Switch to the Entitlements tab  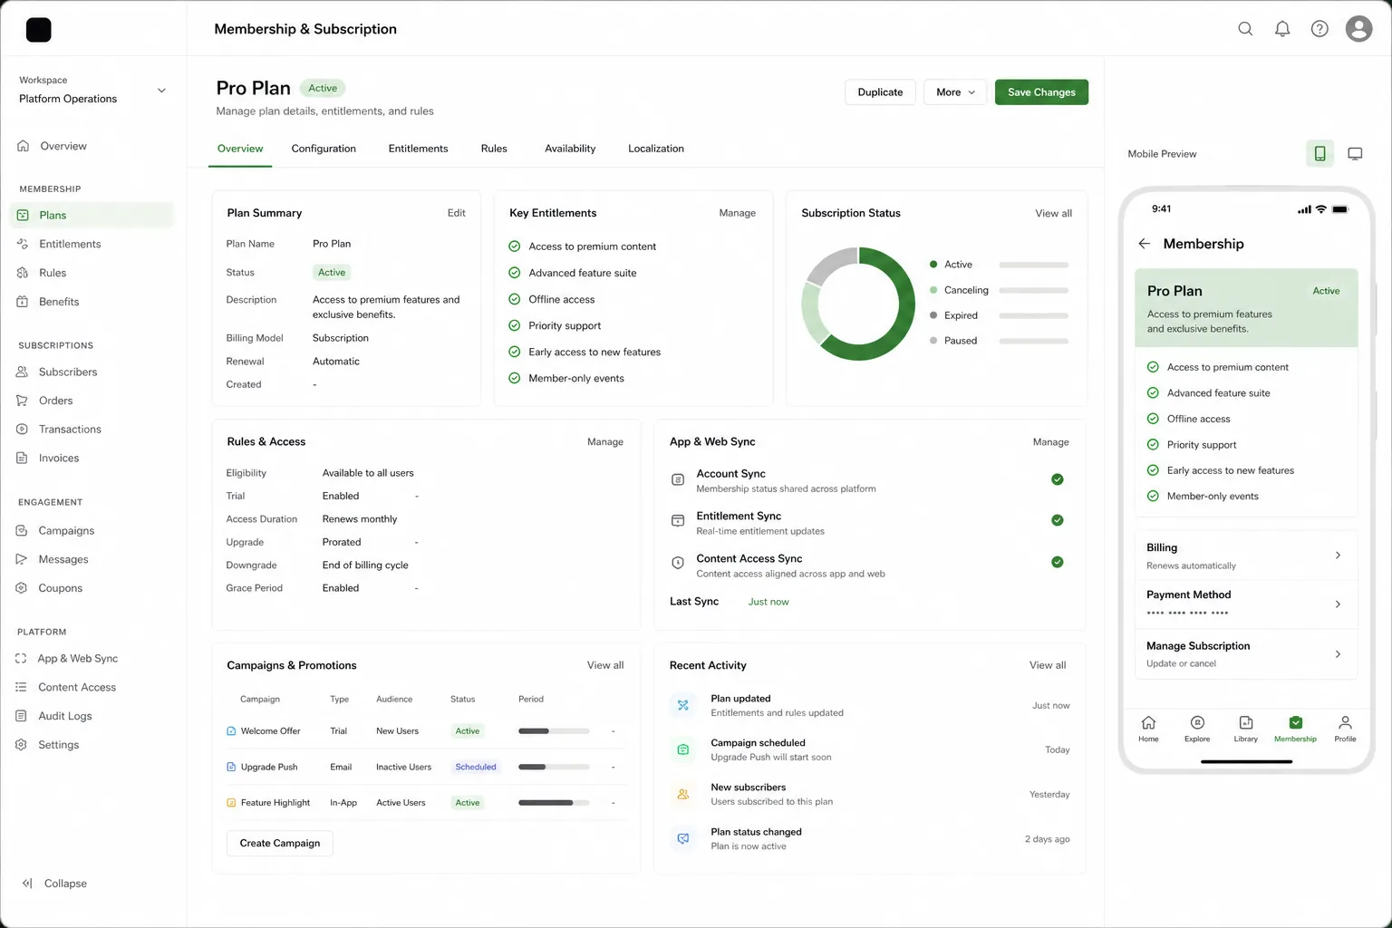[418, 149]
